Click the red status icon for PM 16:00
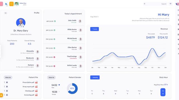179x100 pixels. point(54,66)
